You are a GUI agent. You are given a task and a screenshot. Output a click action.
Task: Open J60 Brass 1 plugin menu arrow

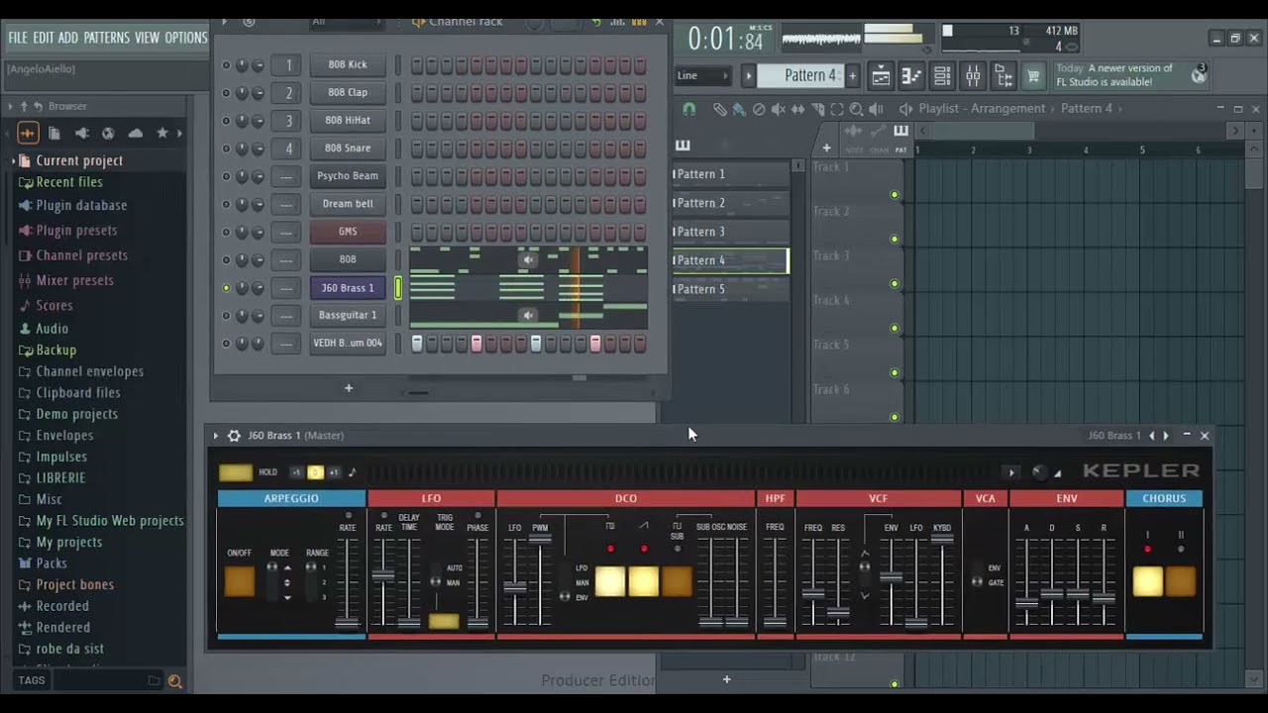tap(216, 436)
